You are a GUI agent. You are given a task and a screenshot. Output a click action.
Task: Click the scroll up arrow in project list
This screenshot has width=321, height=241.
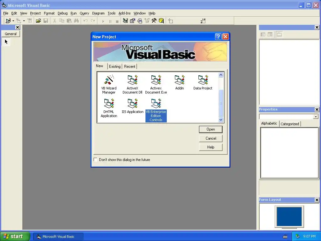click(221, 75)
